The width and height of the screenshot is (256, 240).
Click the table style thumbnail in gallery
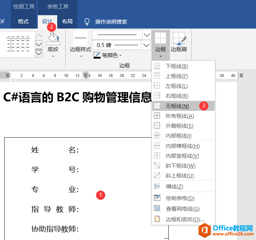coord(18,44)
